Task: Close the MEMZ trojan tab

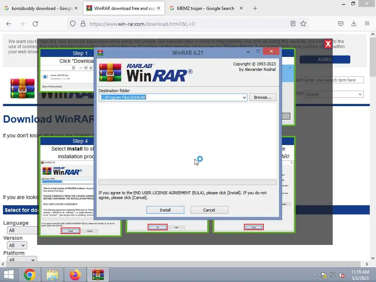Action: pos(241,8)
